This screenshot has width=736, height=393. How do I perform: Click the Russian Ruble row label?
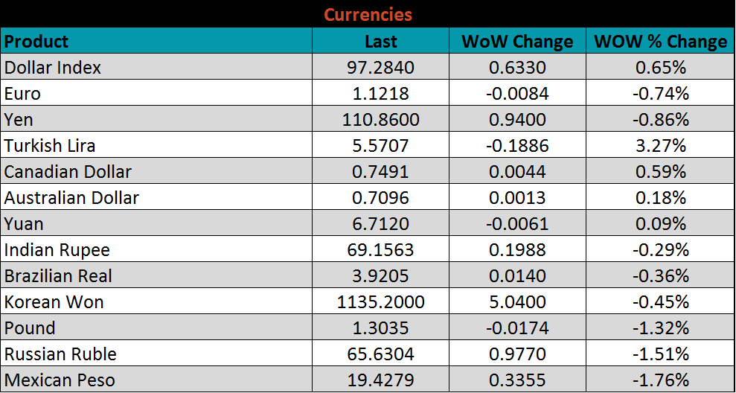[60, 354]
